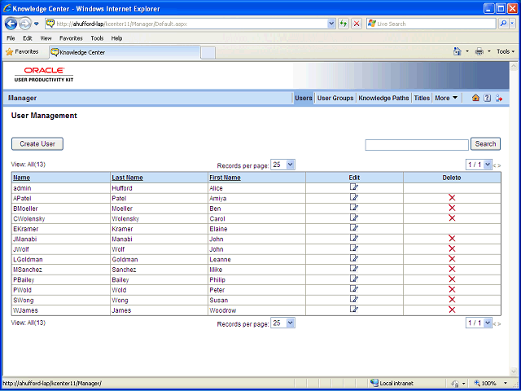Edit the PWold user
Viewport: 521px width, 391px height.
point(354,289)
